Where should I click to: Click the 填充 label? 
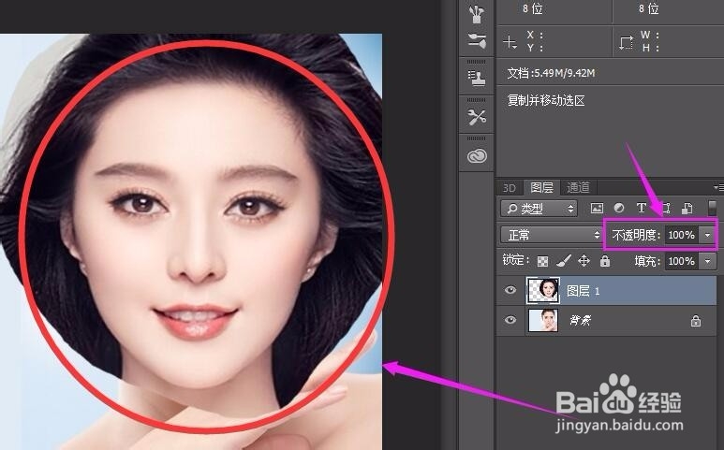click(647, 261)
